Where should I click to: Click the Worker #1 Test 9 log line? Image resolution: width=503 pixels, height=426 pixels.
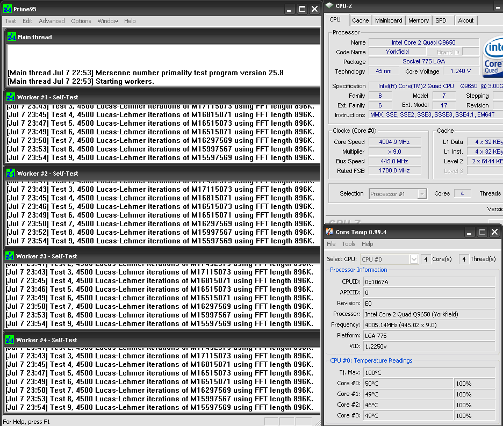point(160,157)
